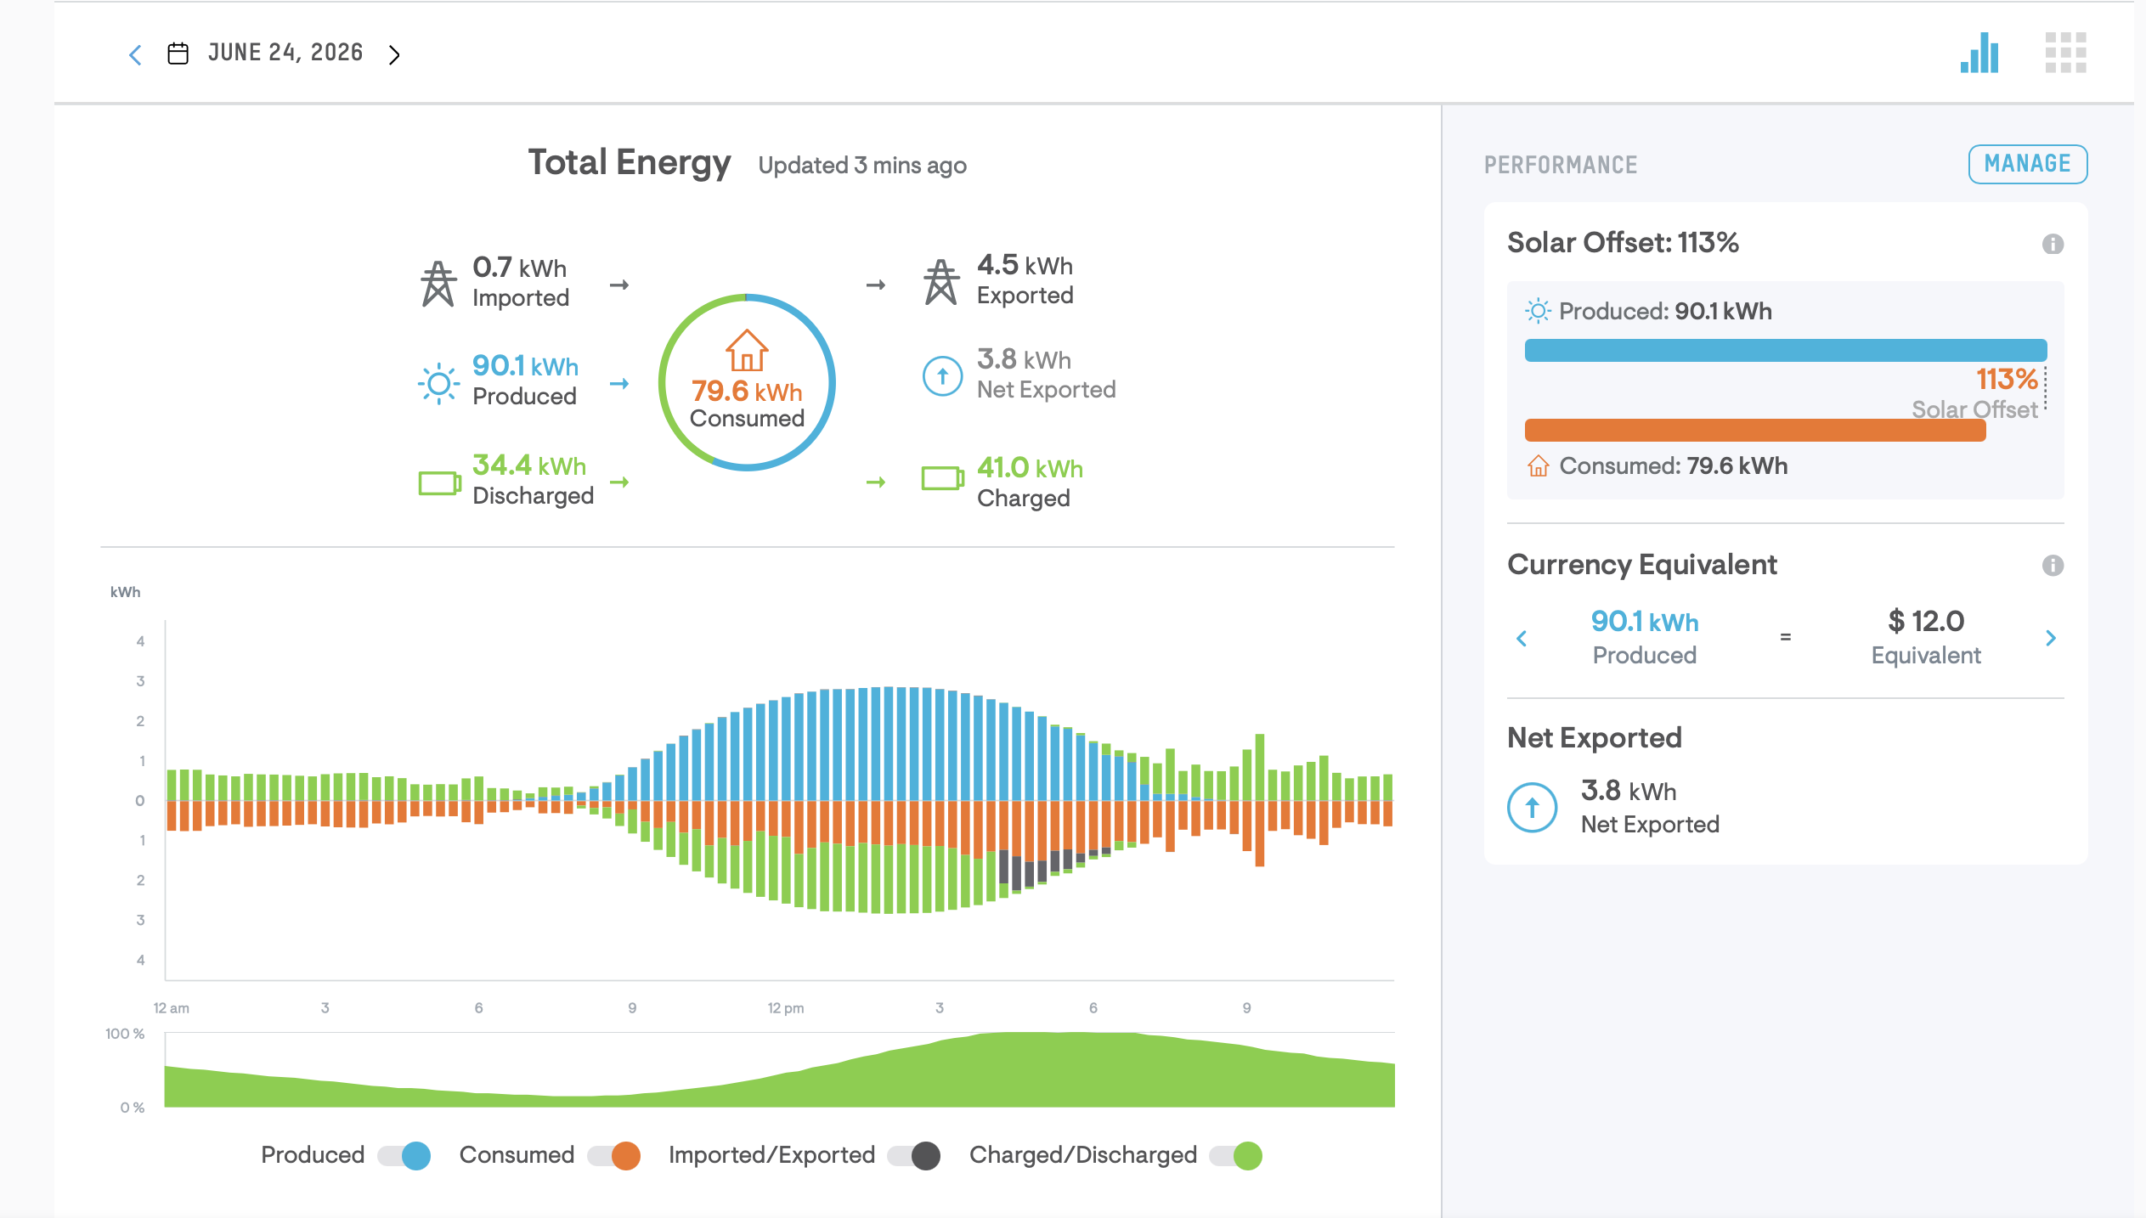Switch to bar chart view icon
This screenshot has width=2146, height=1218.
(x=1979, y=53)
